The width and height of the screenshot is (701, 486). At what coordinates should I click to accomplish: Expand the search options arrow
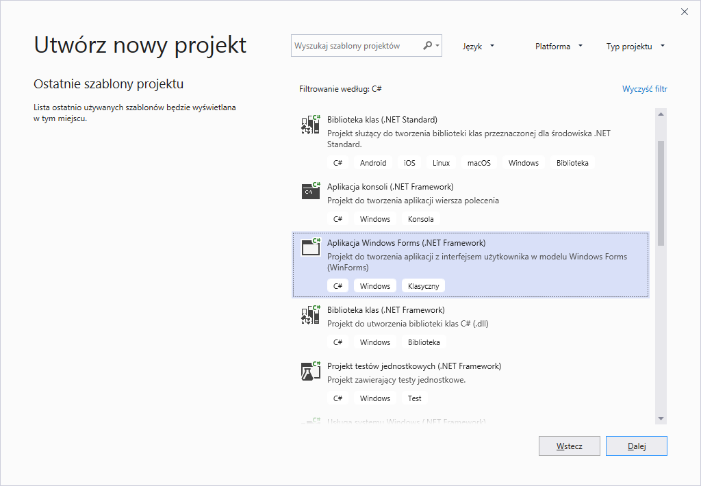pos(437,46)
